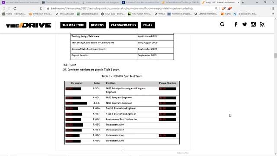Reload the page with the refresh icon
Viewport: 277px width, 156px height.
tap(15, 8)
